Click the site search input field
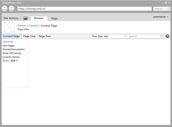 click(145, 36)
